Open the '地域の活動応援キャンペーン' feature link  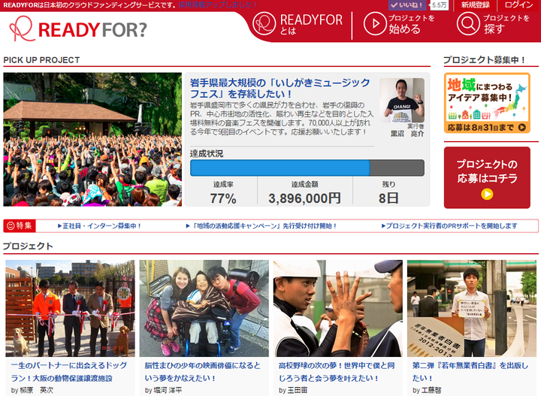[261, 226]
